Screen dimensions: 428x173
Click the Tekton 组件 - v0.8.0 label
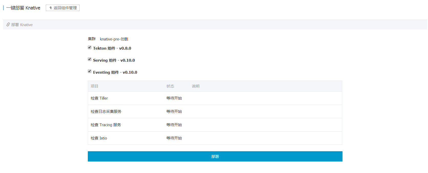[x=112, y=48]
